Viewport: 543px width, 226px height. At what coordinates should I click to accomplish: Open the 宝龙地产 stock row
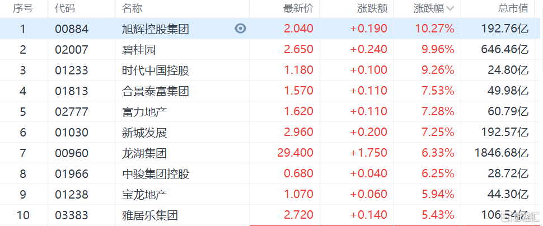pos(271,195)
